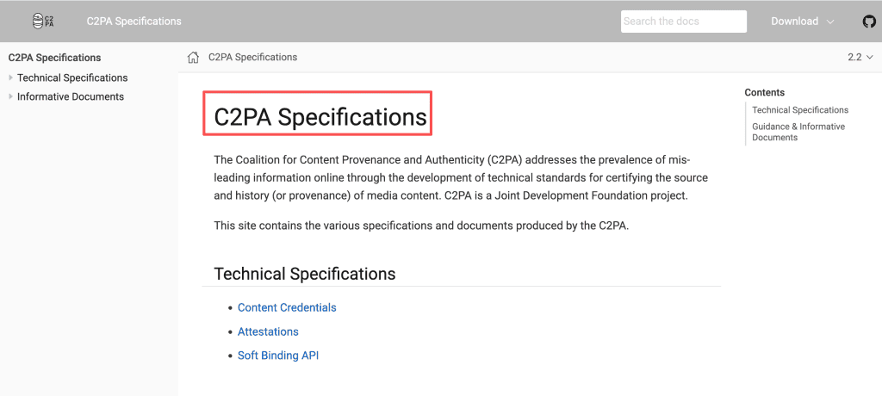Jump to Guidance & Informative Documents in Contents
Image resolution: width=882 pixels, height=396 pixels.
[x=798, y=132]
